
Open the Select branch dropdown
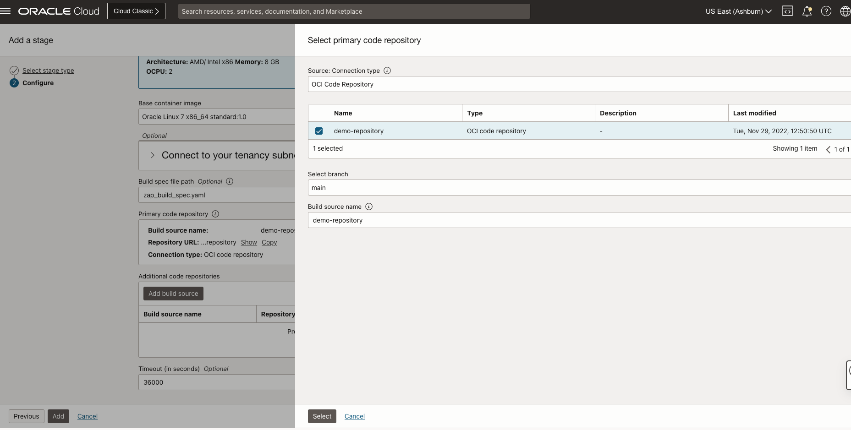coord(578,188)
